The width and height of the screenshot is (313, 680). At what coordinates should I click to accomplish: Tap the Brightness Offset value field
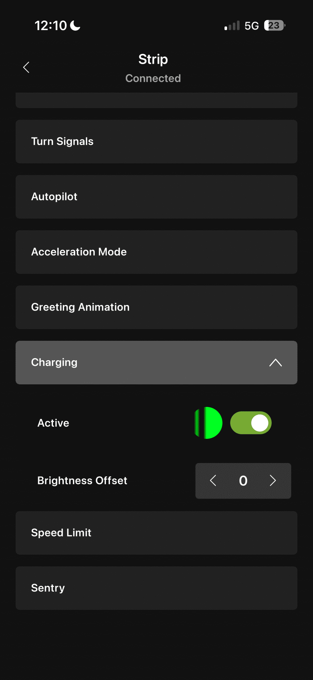click(243, 481)
